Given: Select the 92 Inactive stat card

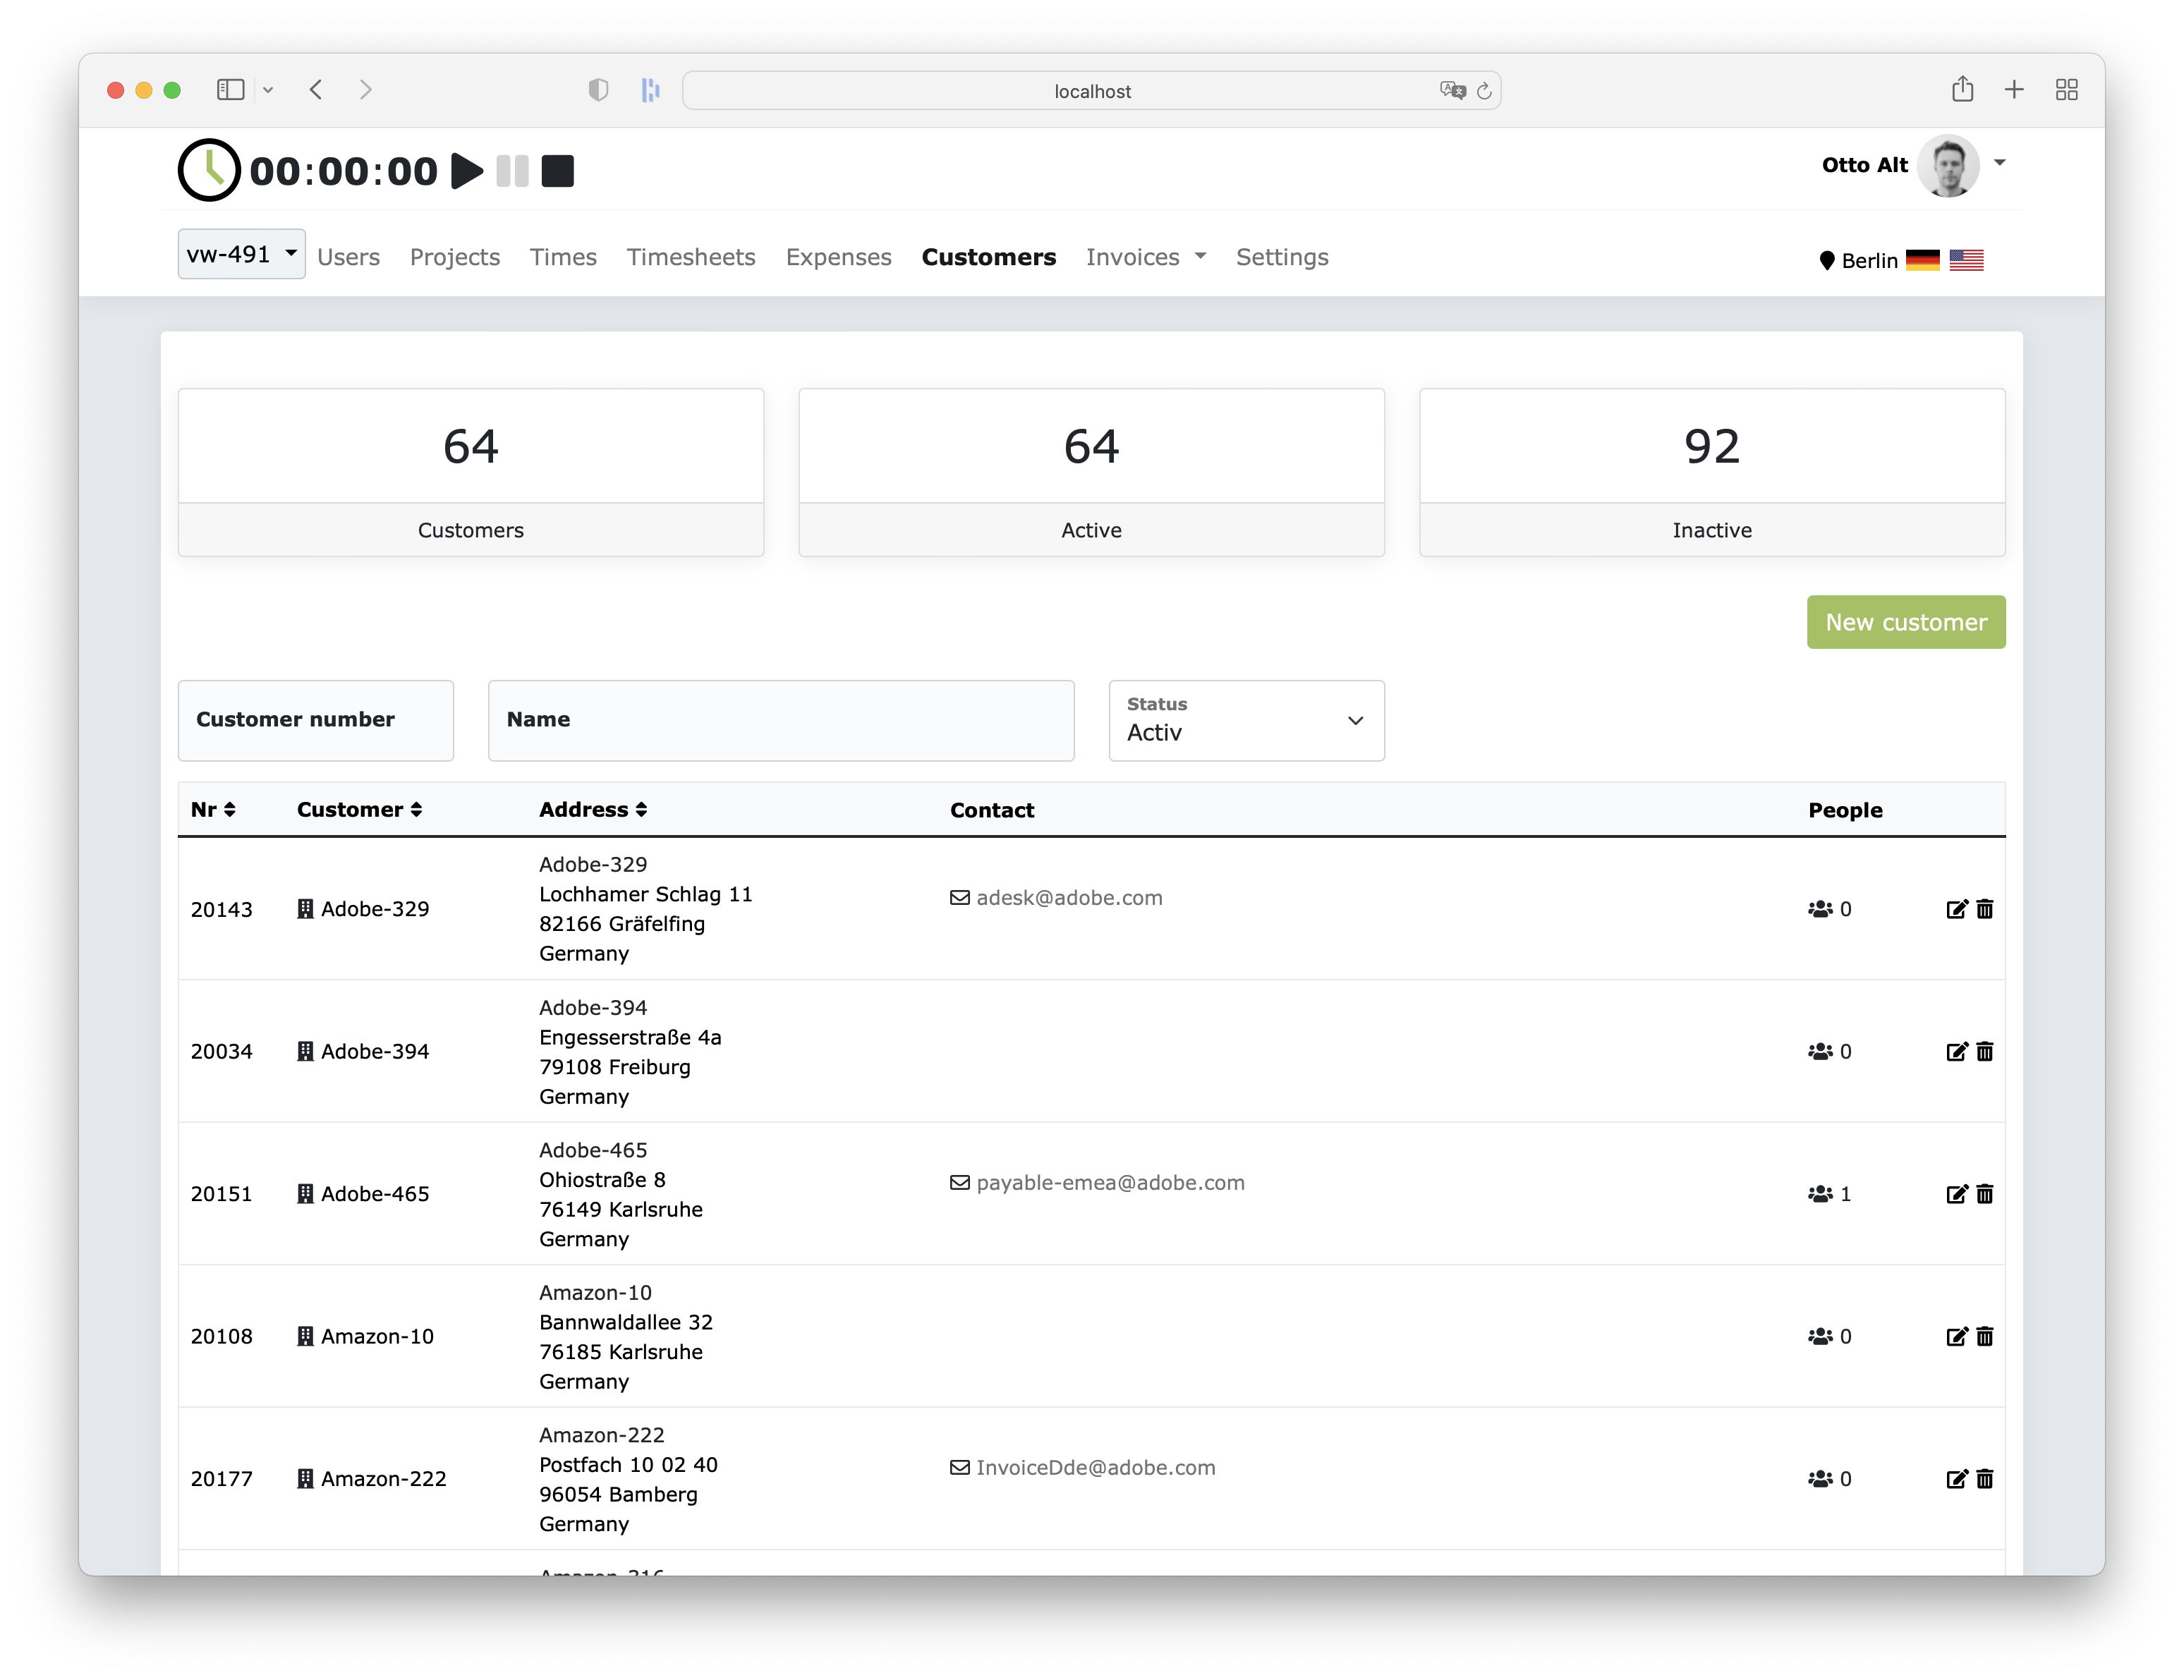Looking at the screenshot, I should tap(1712, 472).
